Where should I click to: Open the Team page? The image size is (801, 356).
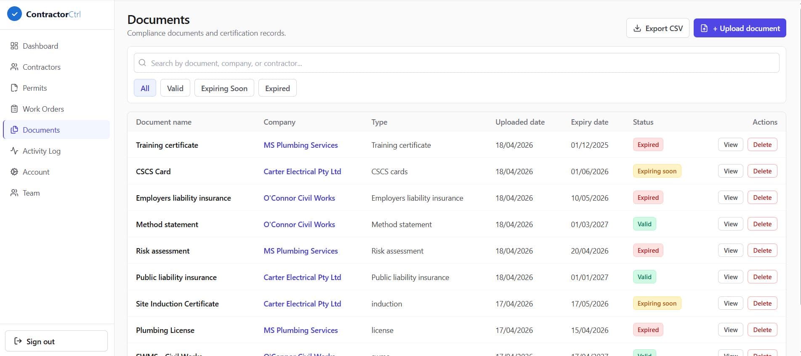[56, 193]
